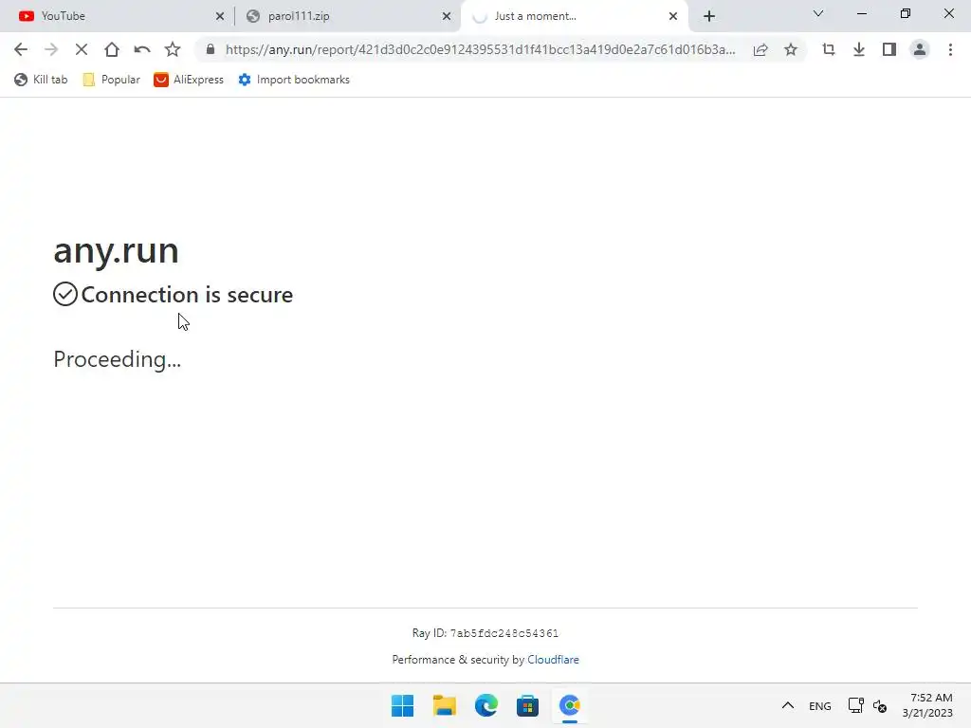971x728 pixels.
Task: Open a new tab
Action: tap(709, 16)
